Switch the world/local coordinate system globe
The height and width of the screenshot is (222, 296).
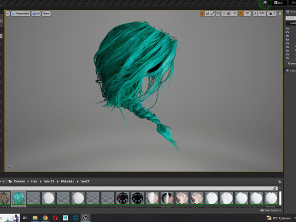(x=218, y=14)
